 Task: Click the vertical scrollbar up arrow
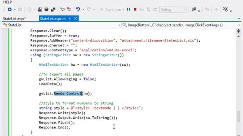point(238,36)
